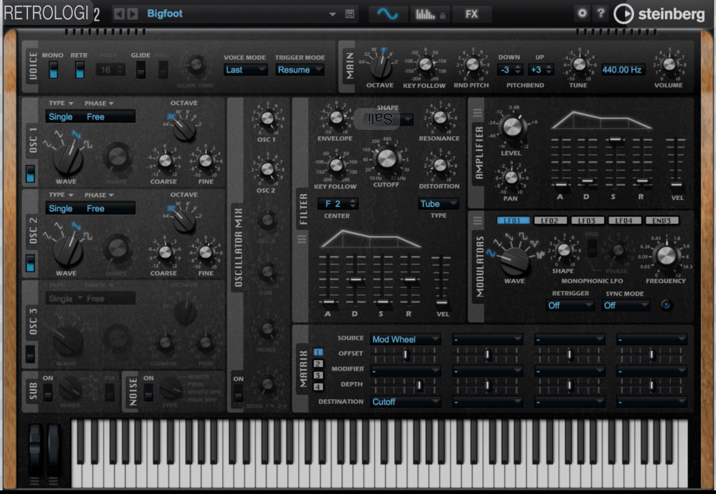Viewport: 716px width, 494px height.
Task: Turn off Oscillator 2 with its power switch
Action: pos(30,263)
